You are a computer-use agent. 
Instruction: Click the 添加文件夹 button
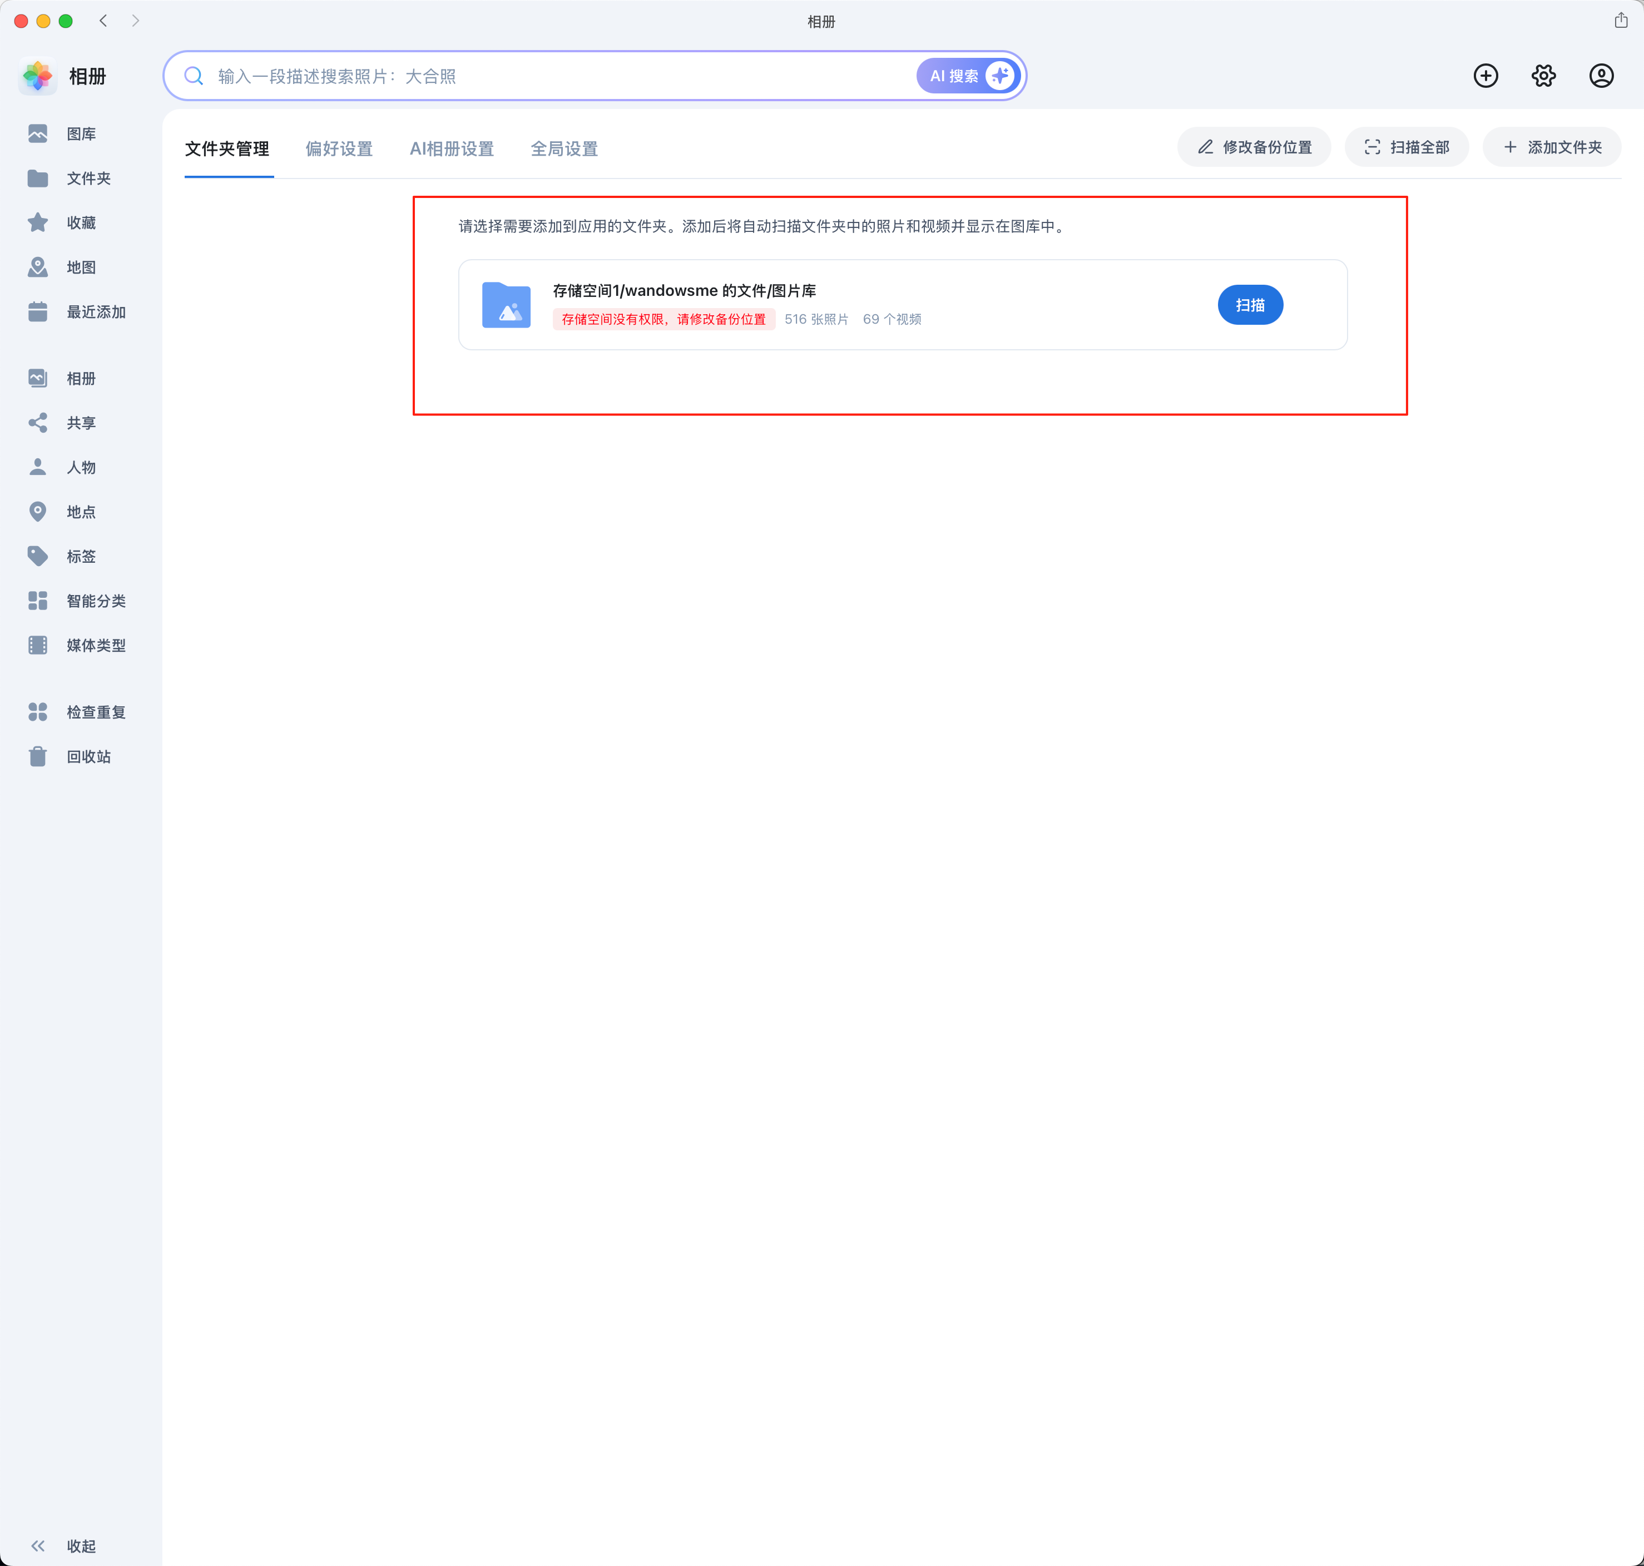pyautogui.click(x=1552, y=147)
